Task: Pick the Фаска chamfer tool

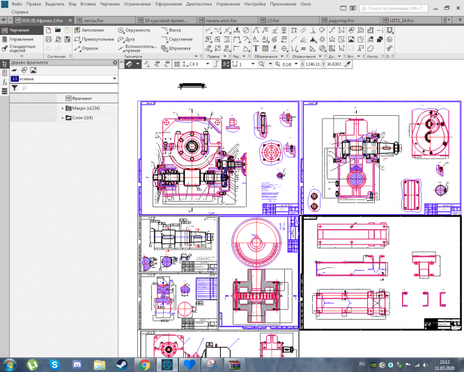Action: 174,31
